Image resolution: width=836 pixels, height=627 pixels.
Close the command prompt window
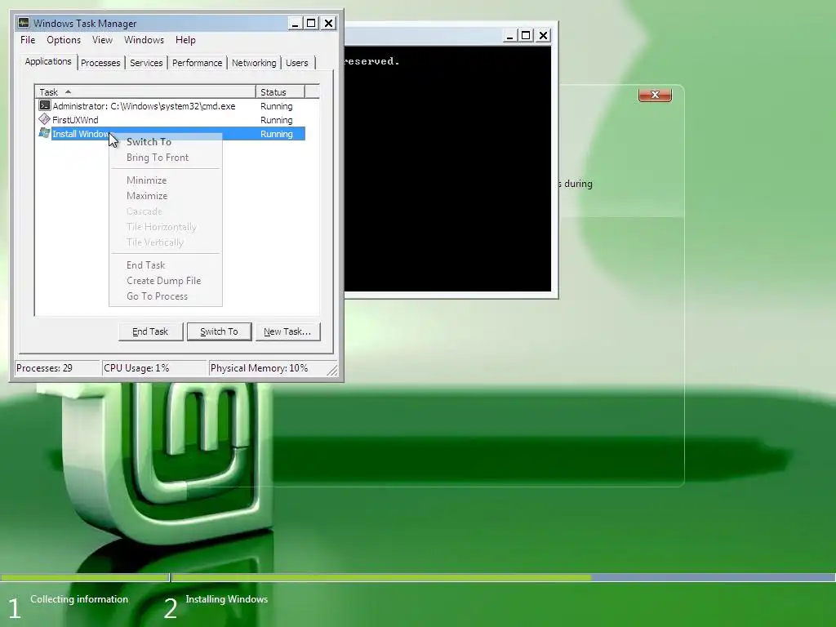tap(543, 35)
